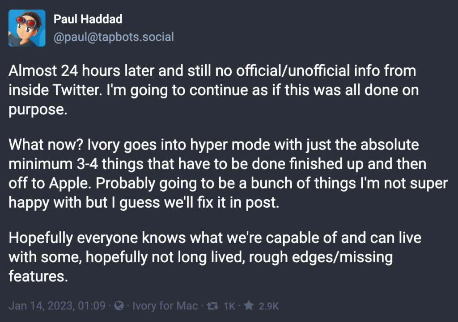The width and height of the screenshot is (458, 322).
Task: Click the final word "features."
Action: point(38,276)
